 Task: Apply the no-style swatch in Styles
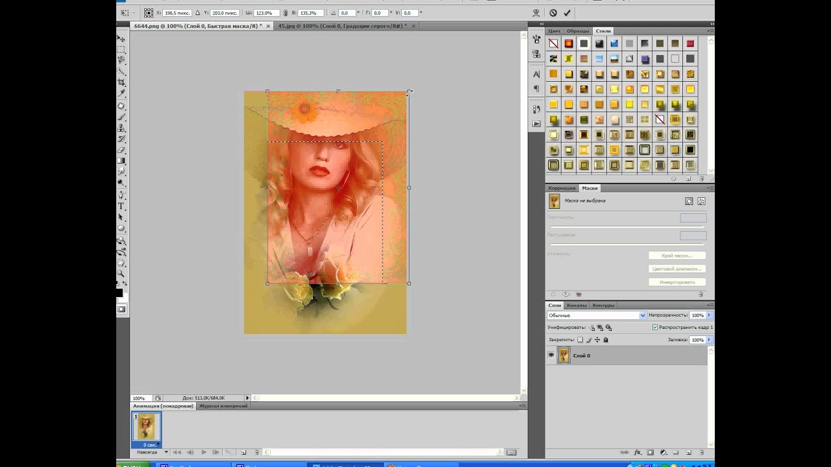(x=553, y=43)
